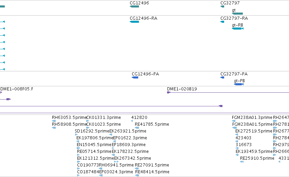Screen dimensions: 289x177
Task: Open EST FGM238A01.3prime
Action: click(x=252, y=118)
